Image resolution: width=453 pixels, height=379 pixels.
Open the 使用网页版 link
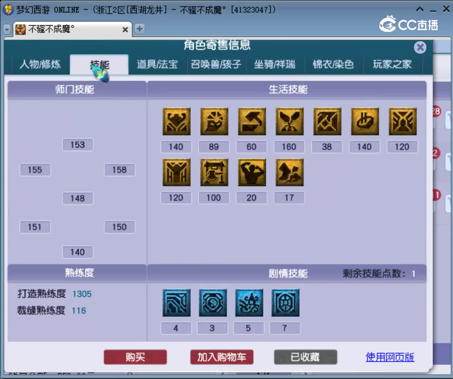(x=390, y=357)
